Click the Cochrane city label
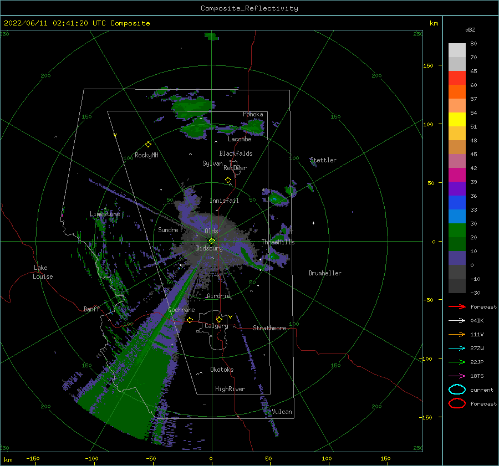This screenshot has width=499, height=466. (x=181, y=310)
